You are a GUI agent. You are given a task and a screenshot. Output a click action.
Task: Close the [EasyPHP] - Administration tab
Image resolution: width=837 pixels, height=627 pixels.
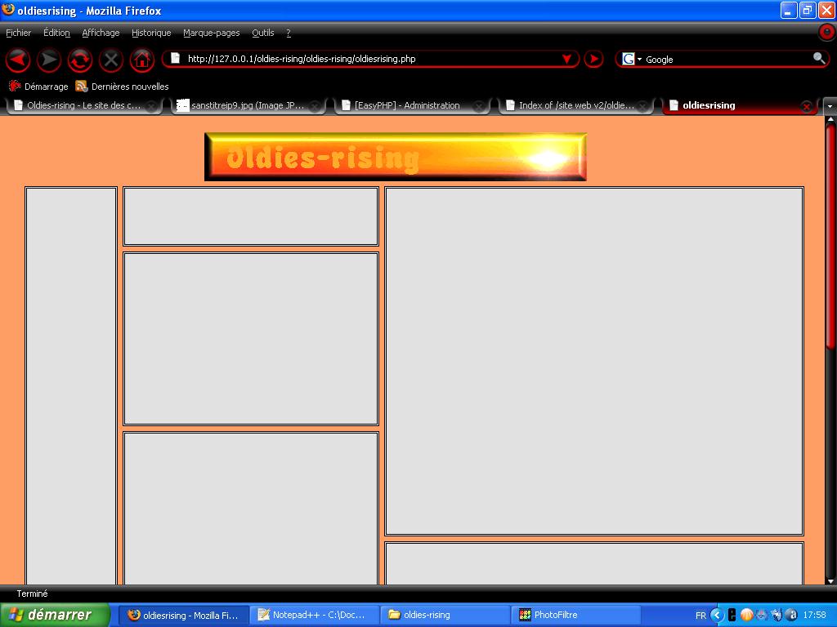coord(479,107)
